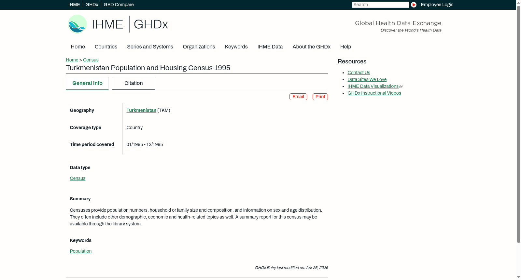Switch to the Citation tab
This screenshot has height=280, width=521.
134,83
